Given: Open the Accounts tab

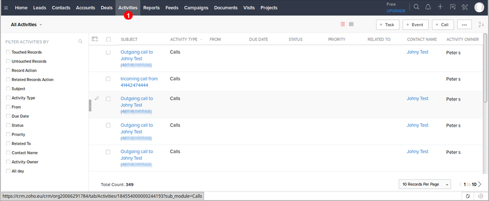Looking at the screenshot, I should (x=85, y=8).
